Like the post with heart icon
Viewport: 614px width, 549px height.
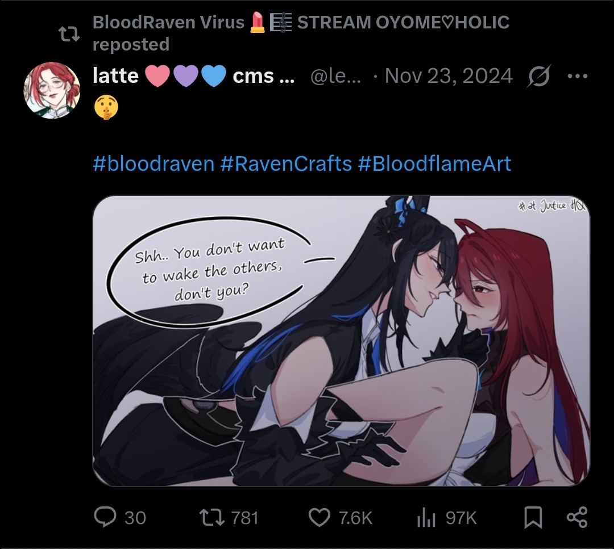(320, 518)
